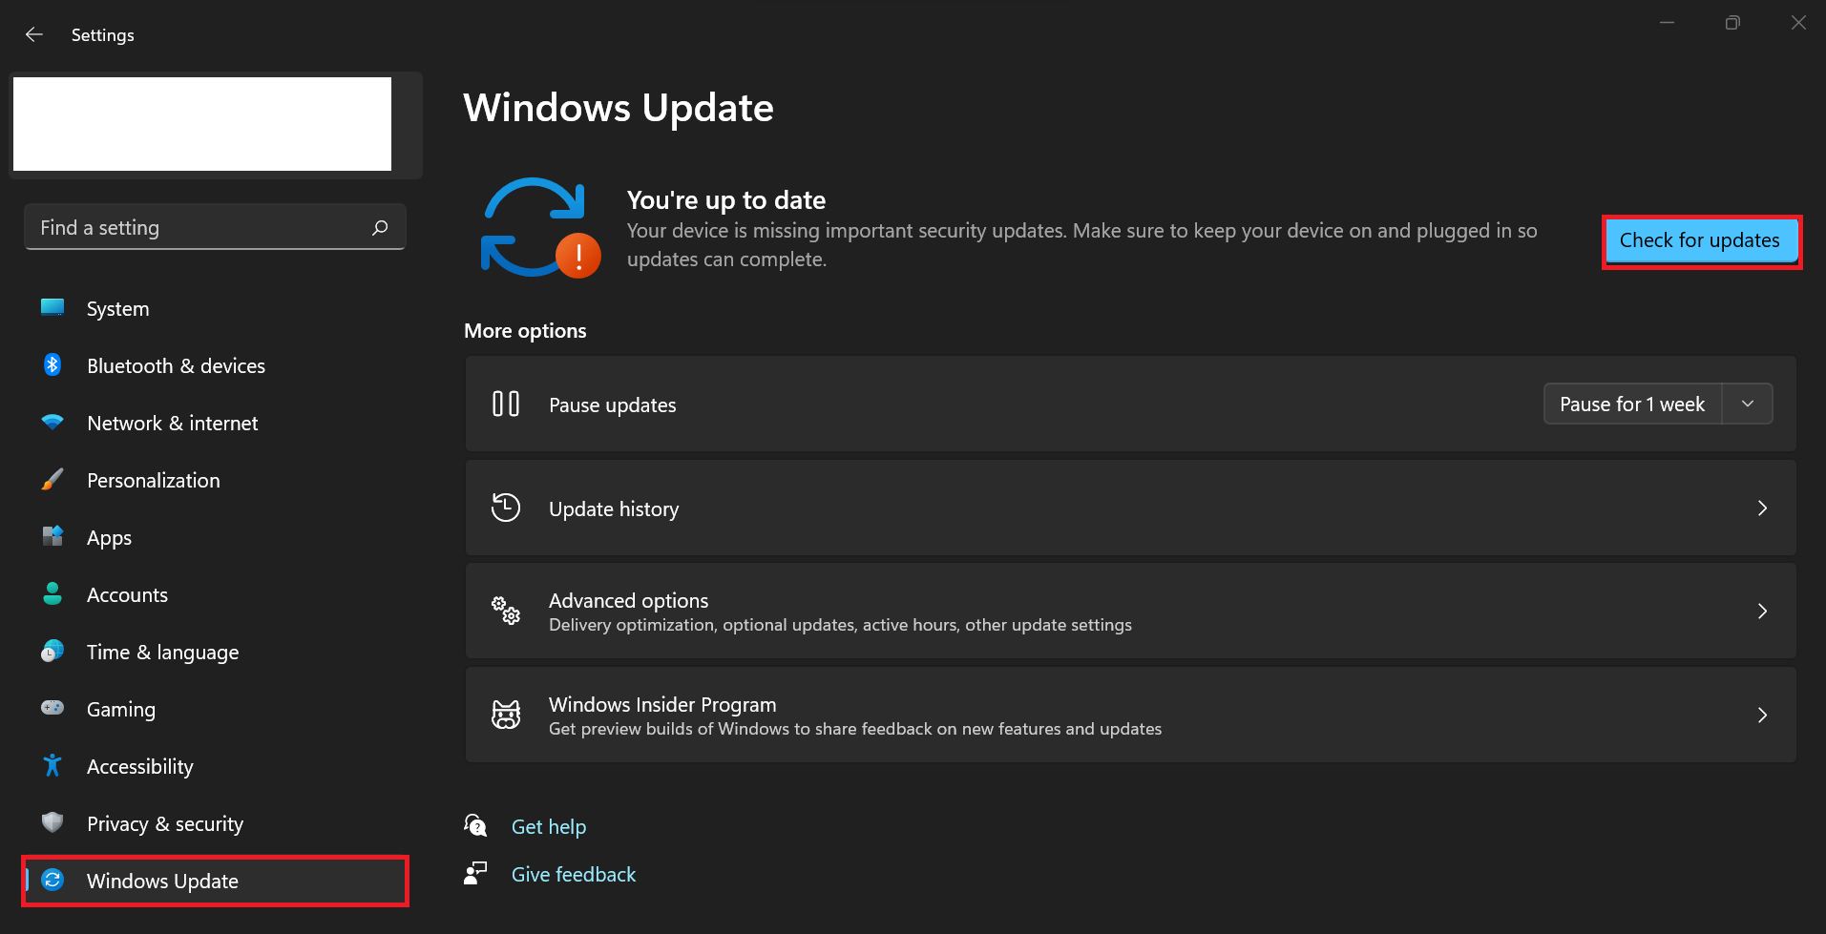Click the Accessibility figure icon
Viewport: 1826px width, 934px height.
tap(52, 765)
